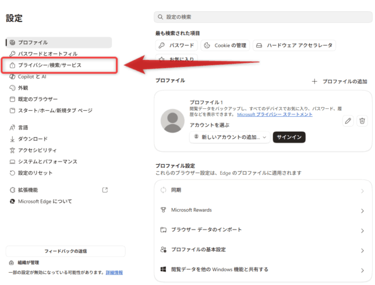Click the お気に入り suggestion chip

pos(176,59)
